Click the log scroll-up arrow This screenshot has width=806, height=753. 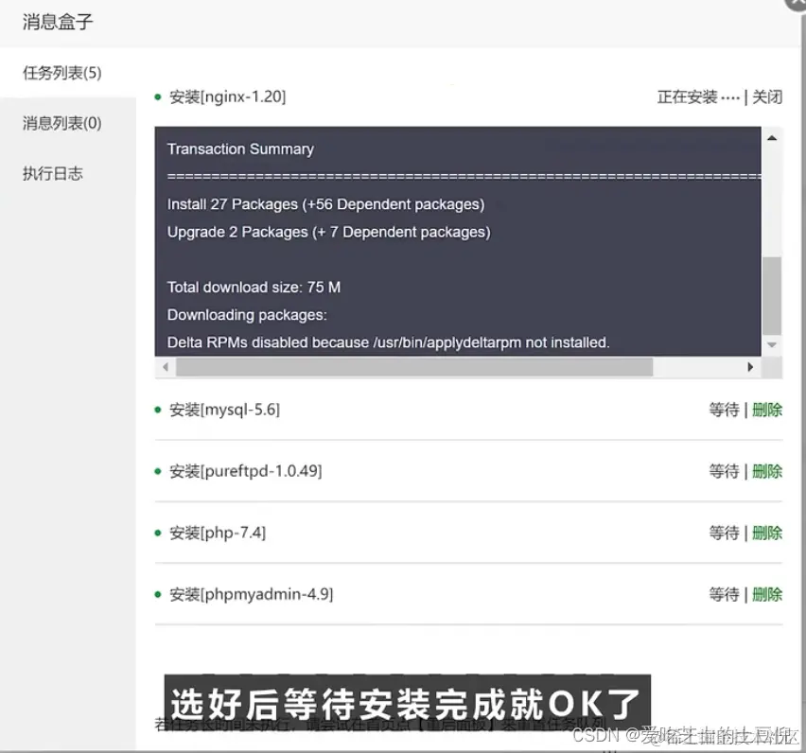tap(772, 138)
